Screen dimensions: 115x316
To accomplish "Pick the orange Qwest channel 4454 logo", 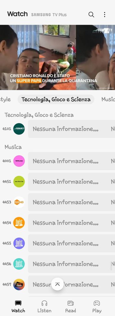I will pos(19,223).
